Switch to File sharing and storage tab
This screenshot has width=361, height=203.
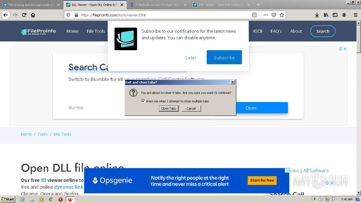(31, 5)
